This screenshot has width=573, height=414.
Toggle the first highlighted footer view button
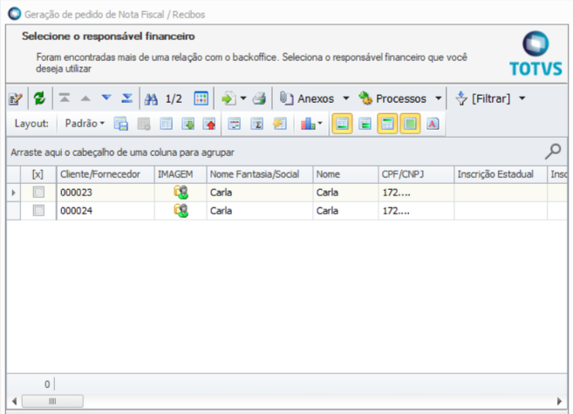click(342, 124)
